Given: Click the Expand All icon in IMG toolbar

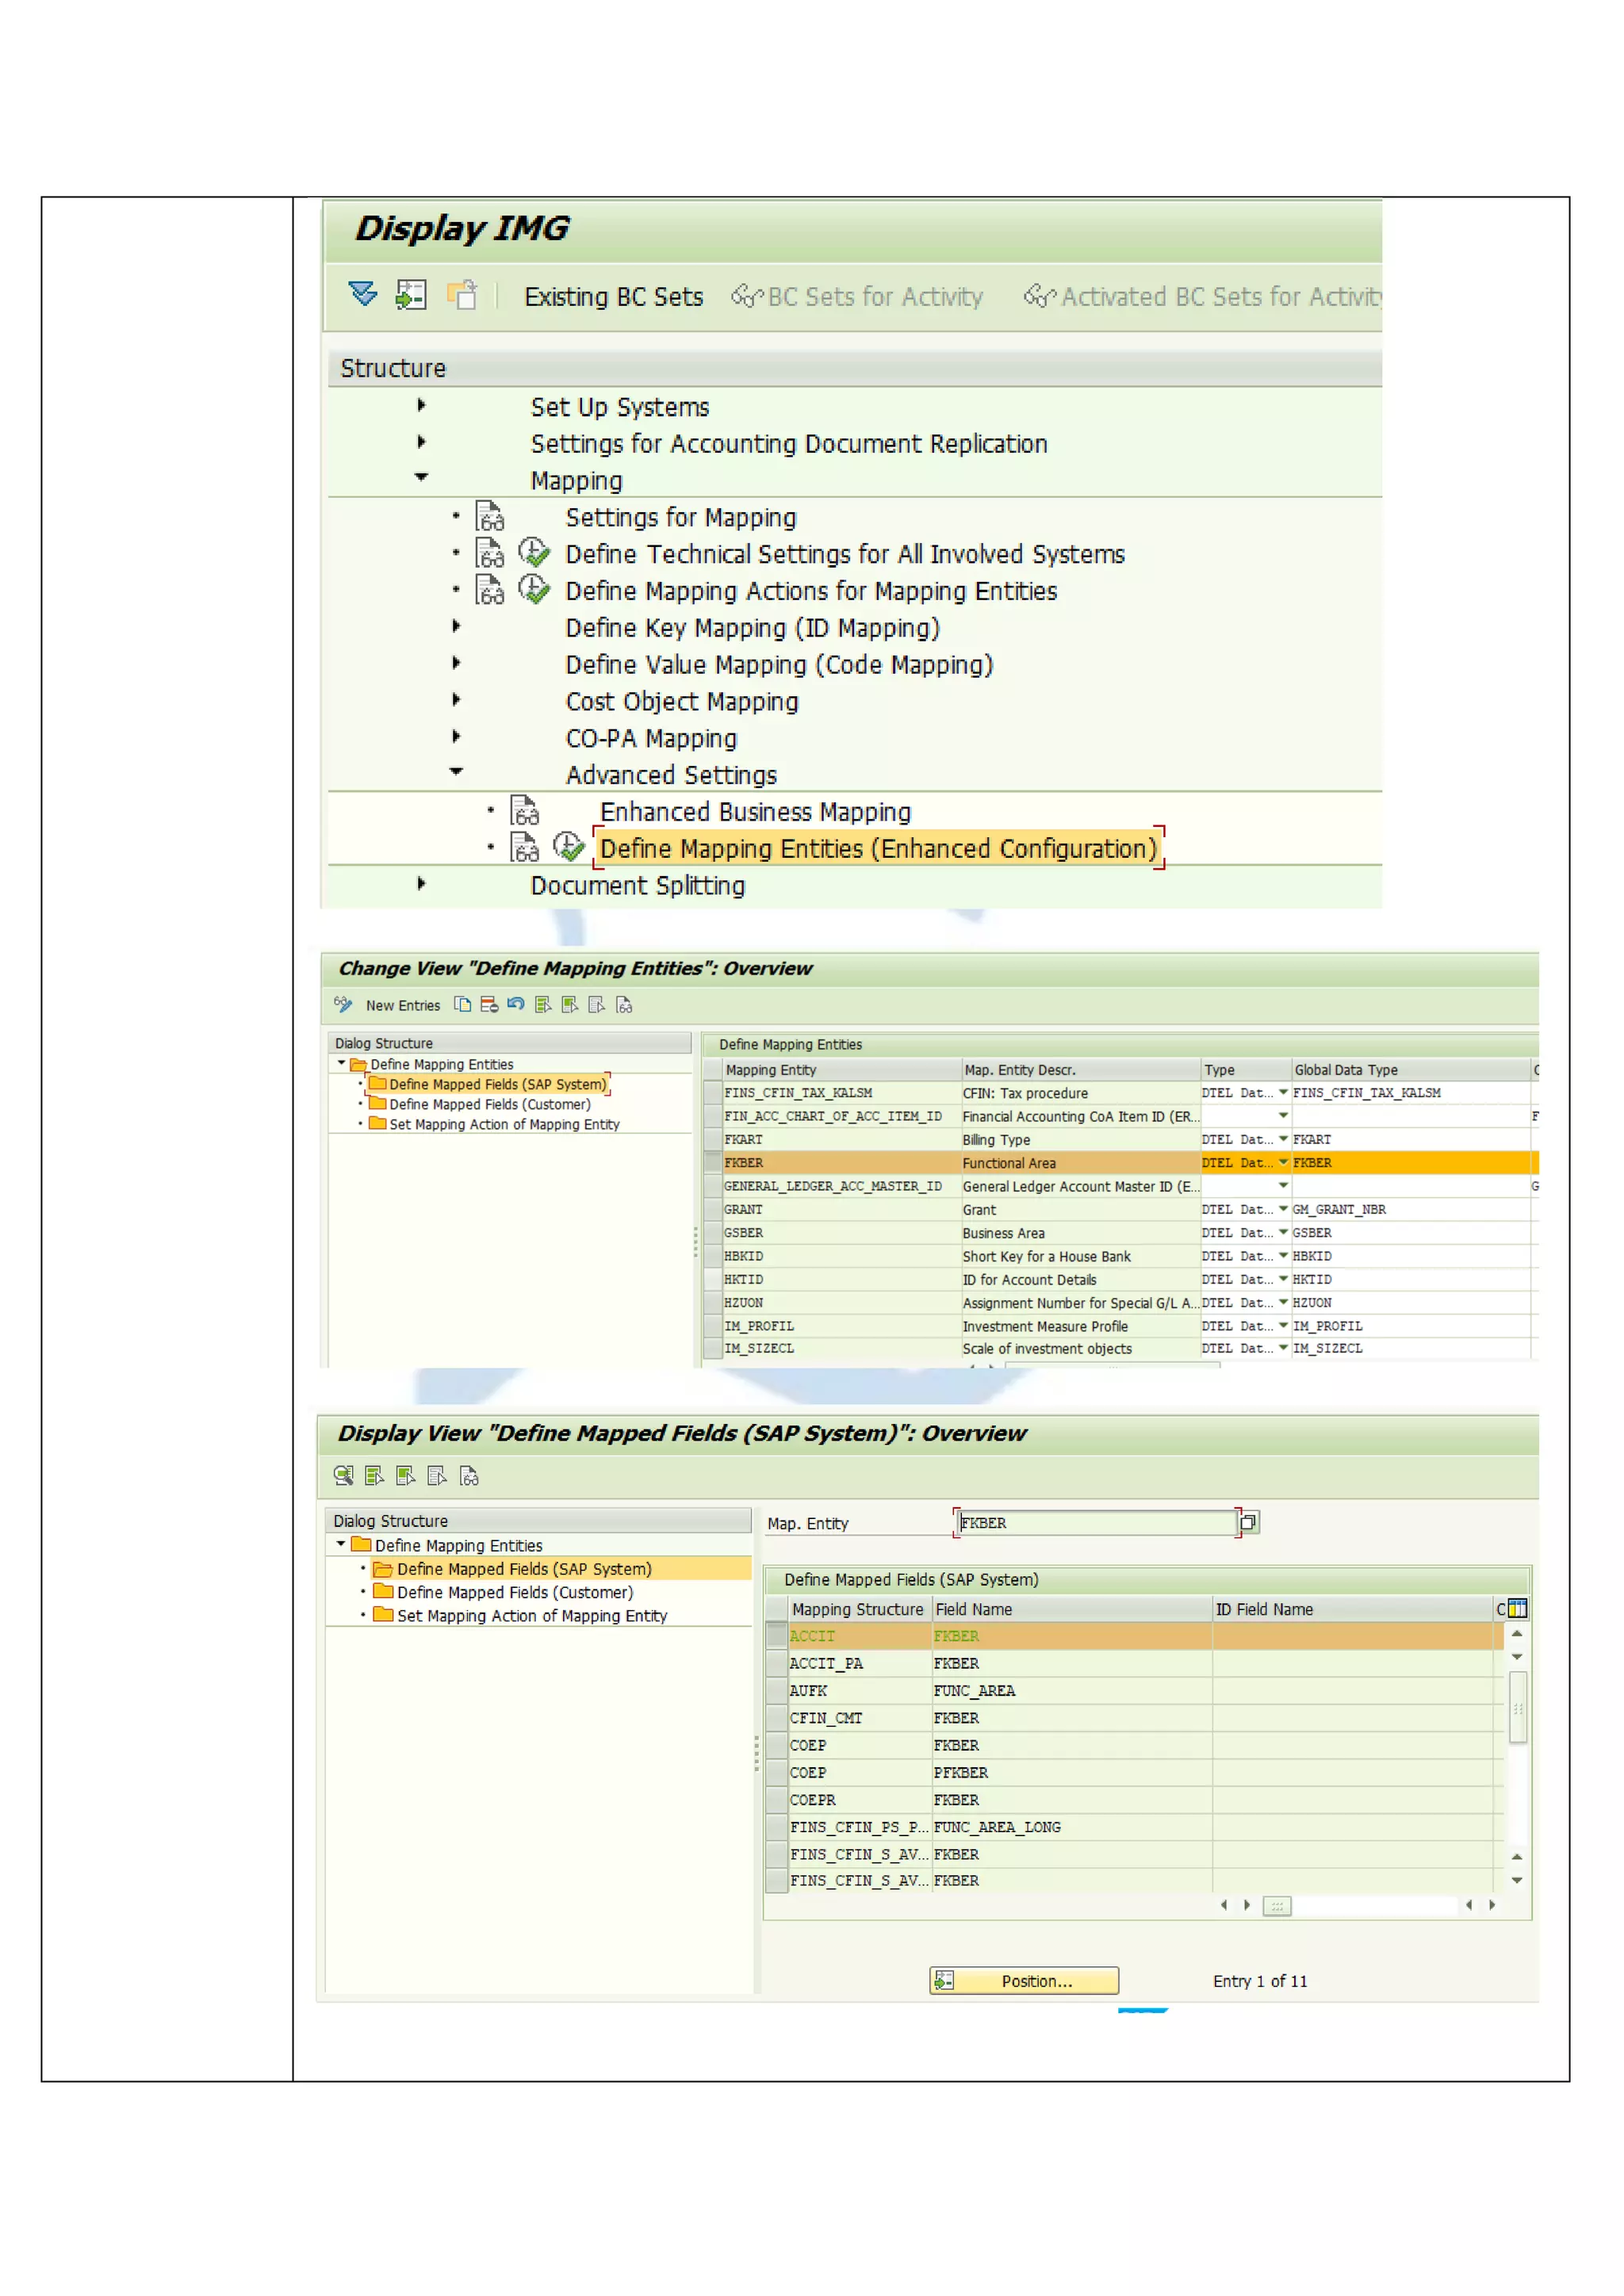Looking at the screenshot, I should pos(362,295).
